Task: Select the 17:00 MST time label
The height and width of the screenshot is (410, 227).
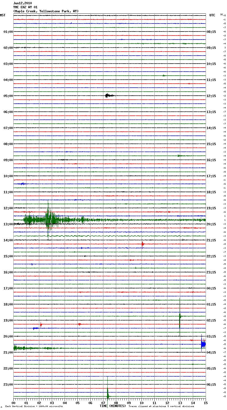Action: 8,288
